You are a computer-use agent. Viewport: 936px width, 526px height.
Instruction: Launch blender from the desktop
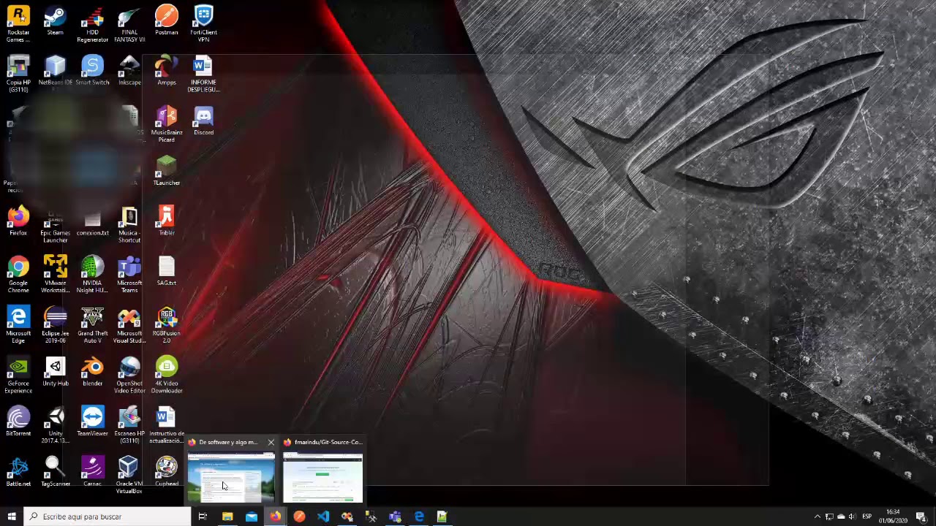92,371
